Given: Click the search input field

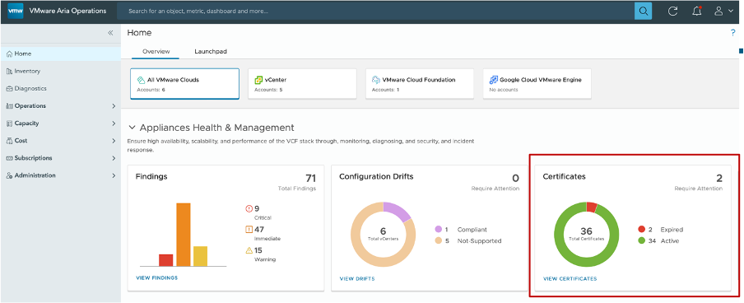Looking at the screenshot, I should tap(375, 11).
